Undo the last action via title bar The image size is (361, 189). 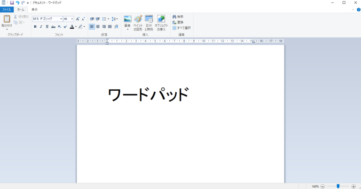pos(17,3)
